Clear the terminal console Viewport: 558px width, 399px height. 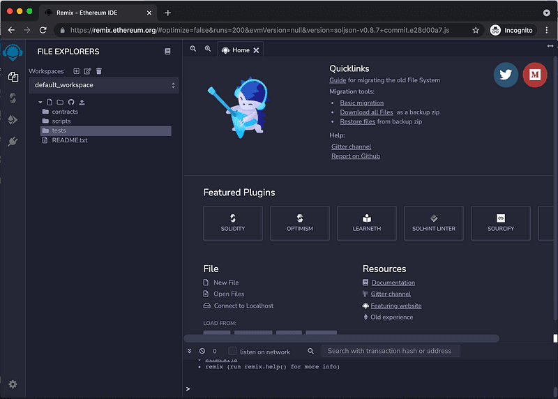pos(202,351)
